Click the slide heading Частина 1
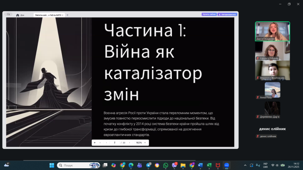Viewport: 303px width, 170px height. (145, 30)
